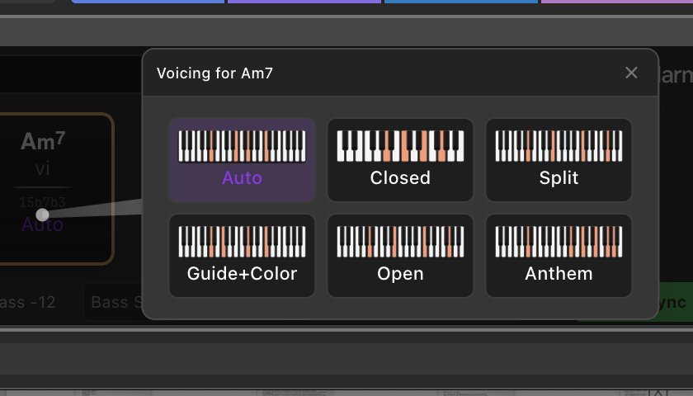The height and width of the screenshot is (396, 693).
Task: Click the Voicing for Am7 title
Action: tap(214, 73)
